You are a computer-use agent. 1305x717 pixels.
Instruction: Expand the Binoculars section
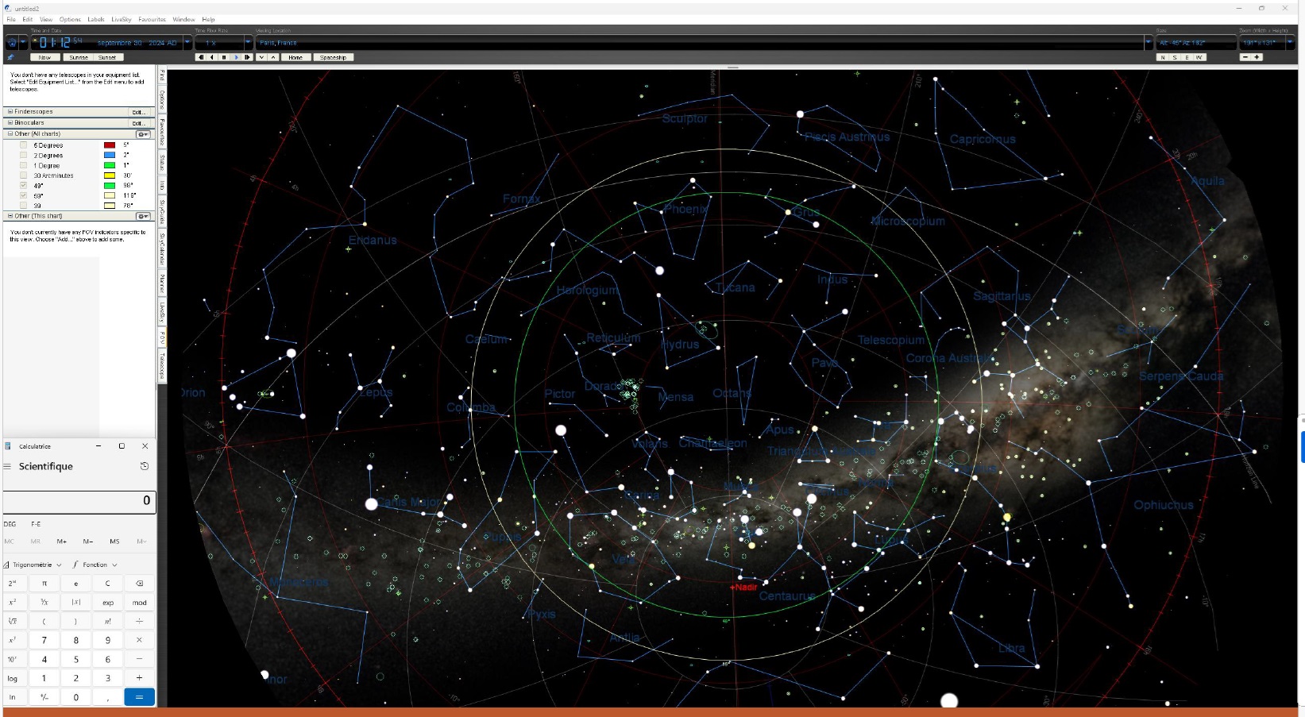[x=10, y=123]
